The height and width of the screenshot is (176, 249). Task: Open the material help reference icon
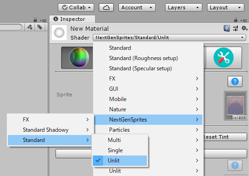click(x=227, y=28)
